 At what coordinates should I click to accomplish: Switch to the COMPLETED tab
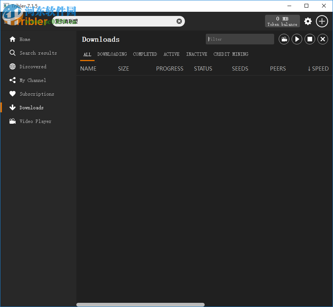point(145,54)
